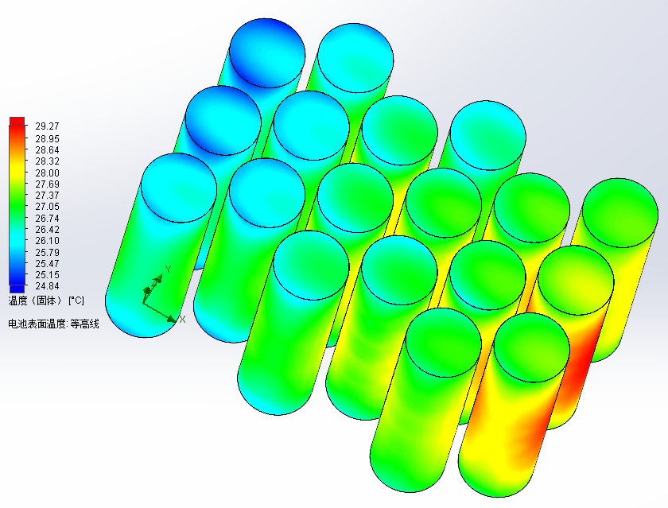The width and height of the screenshot is (668, 508).
Task: Click the minimum legend value 24.84
Action: coord(47,285)
